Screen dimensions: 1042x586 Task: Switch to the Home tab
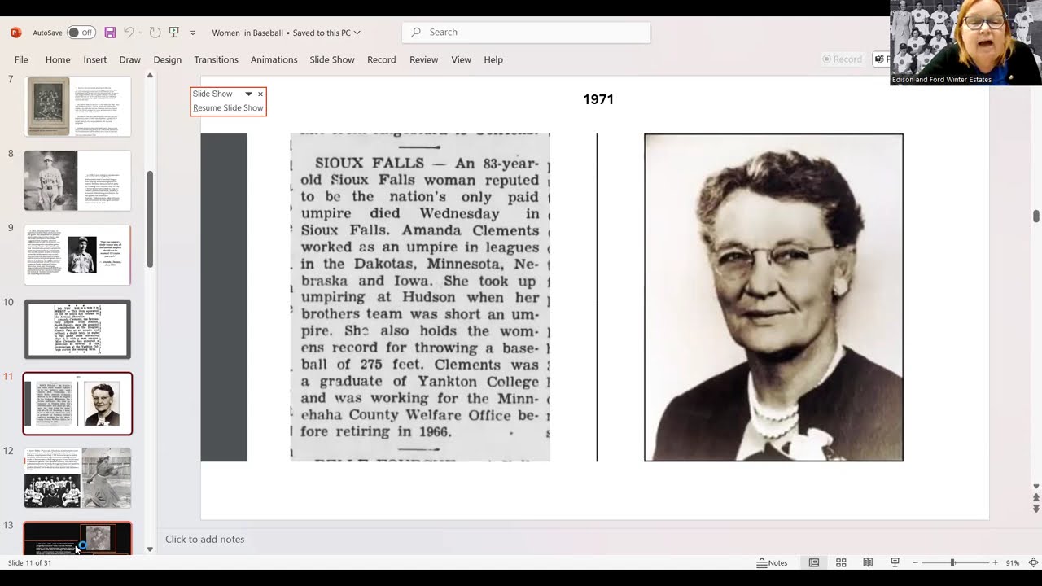click(x=58, y=59)
